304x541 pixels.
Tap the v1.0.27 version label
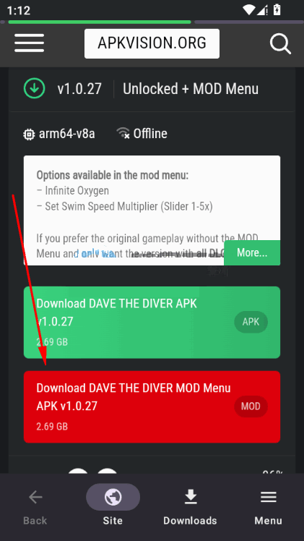click(x=79, y=89)
